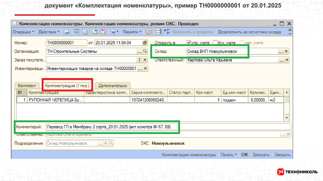Click the list settings icon beside Help
323x181 pixels.
tap(158, 32)
